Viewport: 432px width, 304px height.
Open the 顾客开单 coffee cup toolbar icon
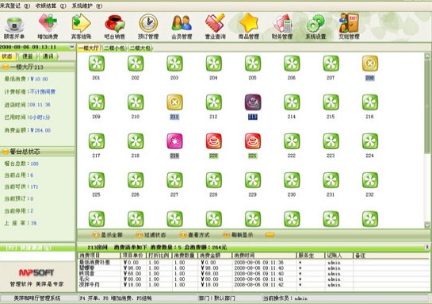(x=13, y=25)
